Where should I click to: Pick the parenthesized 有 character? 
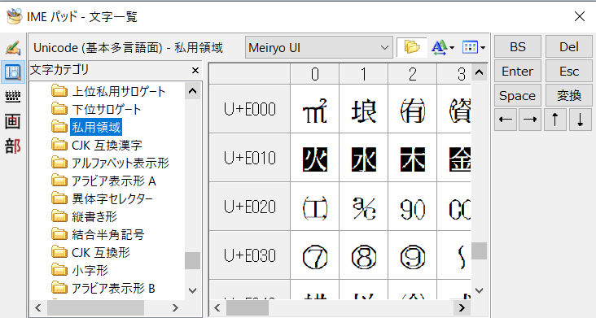tap(413, 109)
